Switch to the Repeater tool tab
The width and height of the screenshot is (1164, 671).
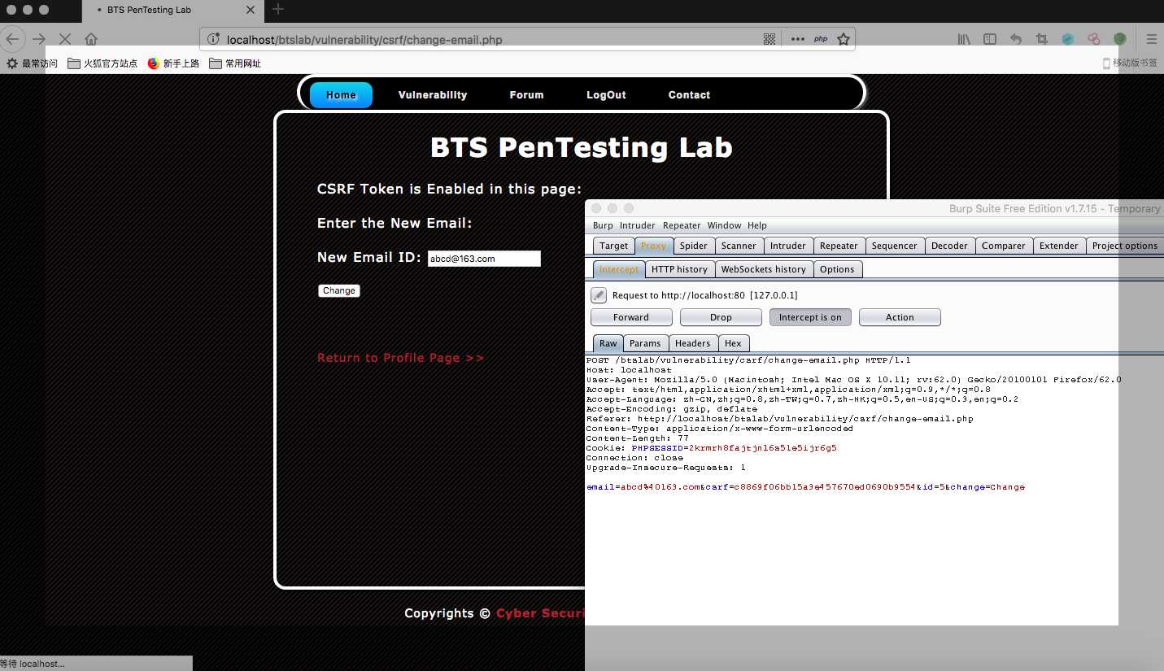click(839, 246)
